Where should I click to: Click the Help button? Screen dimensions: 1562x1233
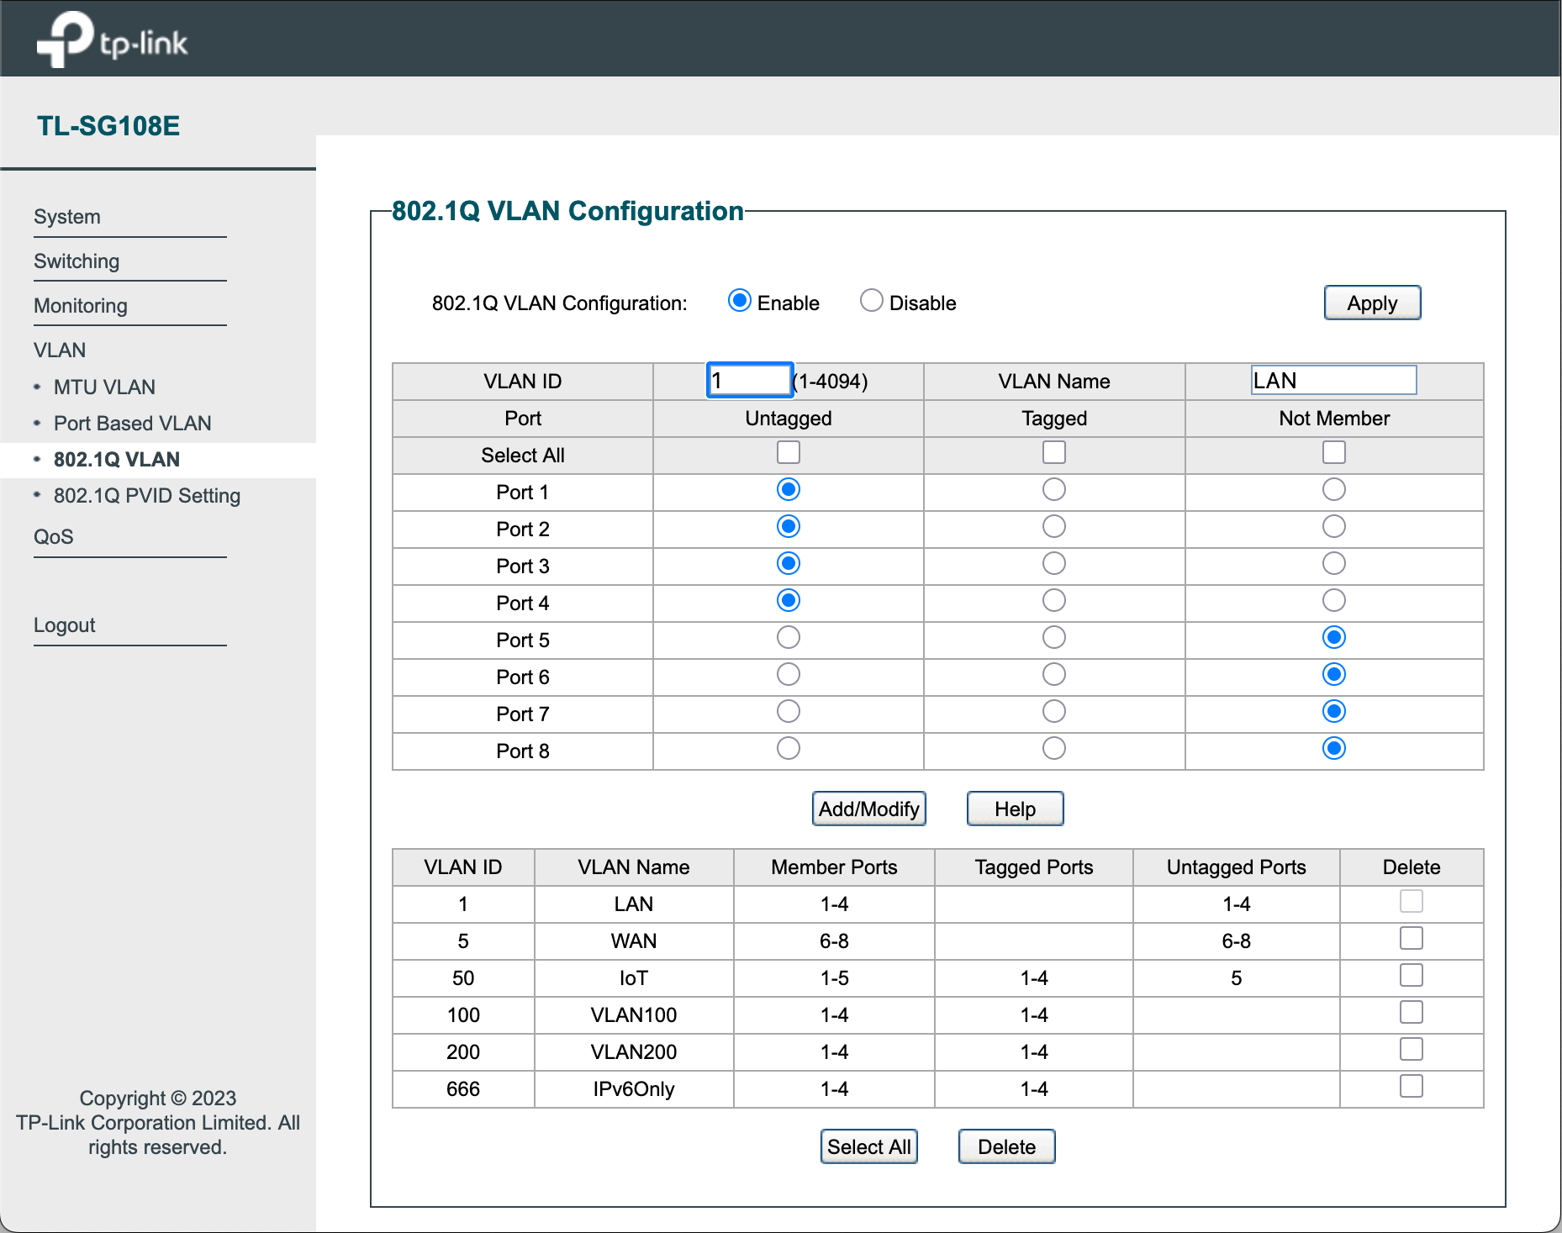click(1015, 809)
